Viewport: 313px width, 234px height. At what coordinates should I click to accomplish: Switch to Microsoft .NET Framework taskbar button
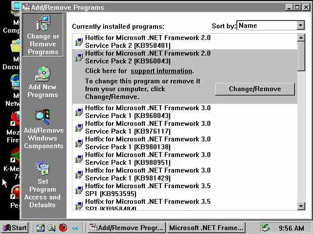[206, 228]
